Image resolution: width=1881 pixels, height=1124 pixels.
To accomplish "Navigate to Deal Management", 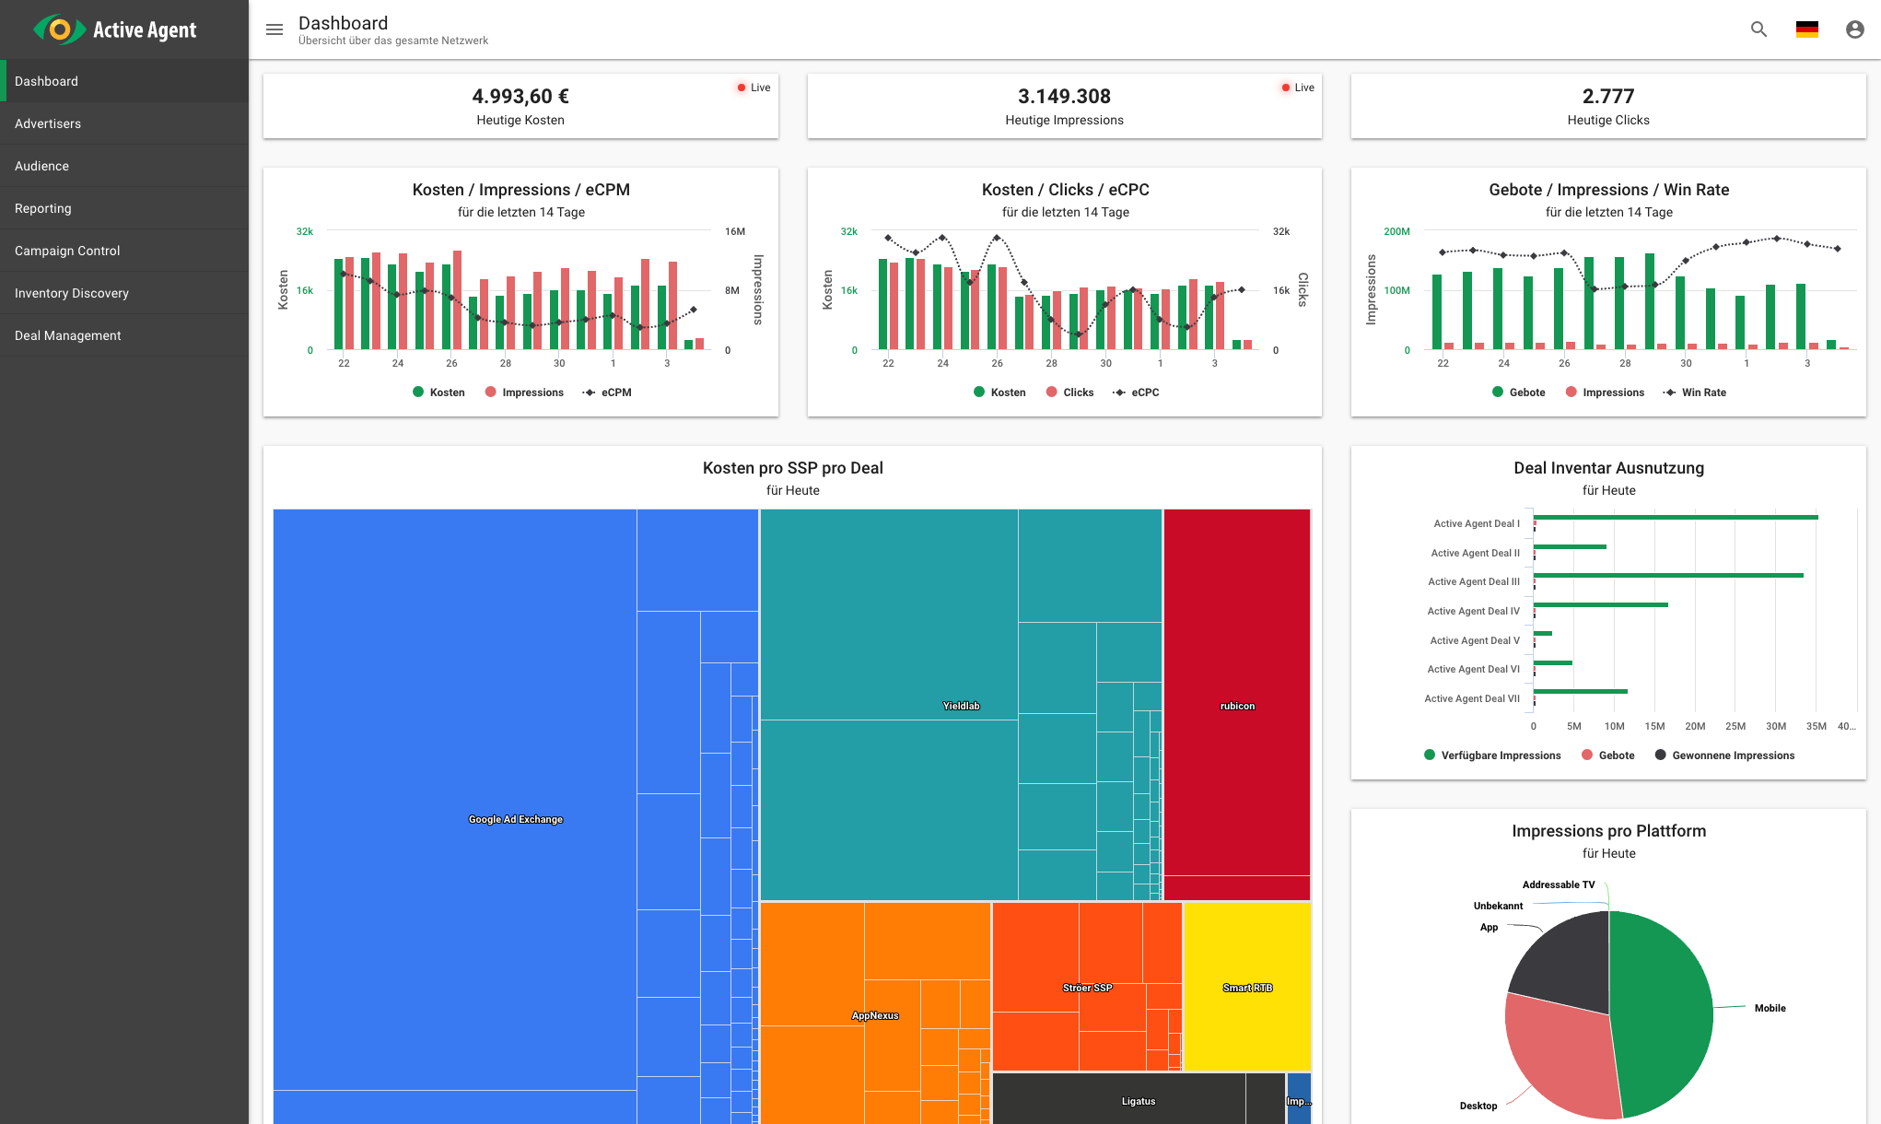I will tap(67, 335).
